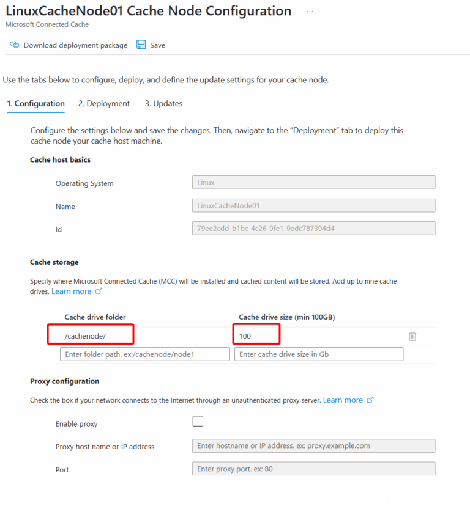Click the Proxy host name input field

313,445
